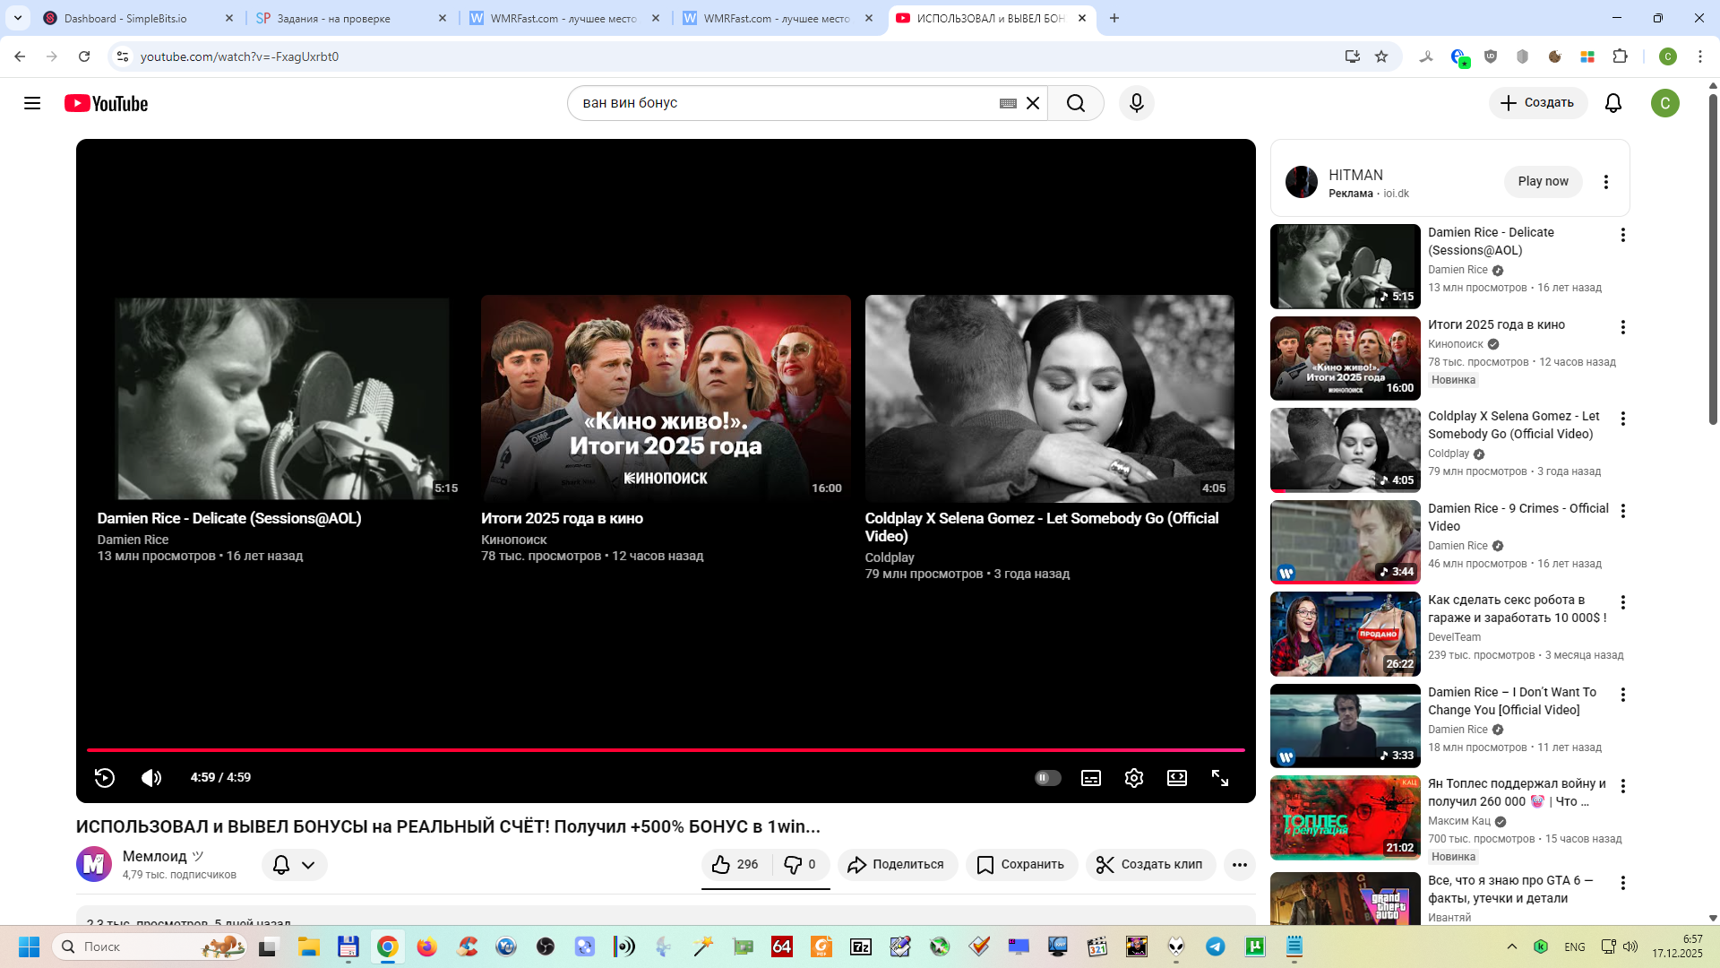Switch to Dashboard - SimpleBits.io tab
Viewport: 1720px width, 968px height.
125,18
